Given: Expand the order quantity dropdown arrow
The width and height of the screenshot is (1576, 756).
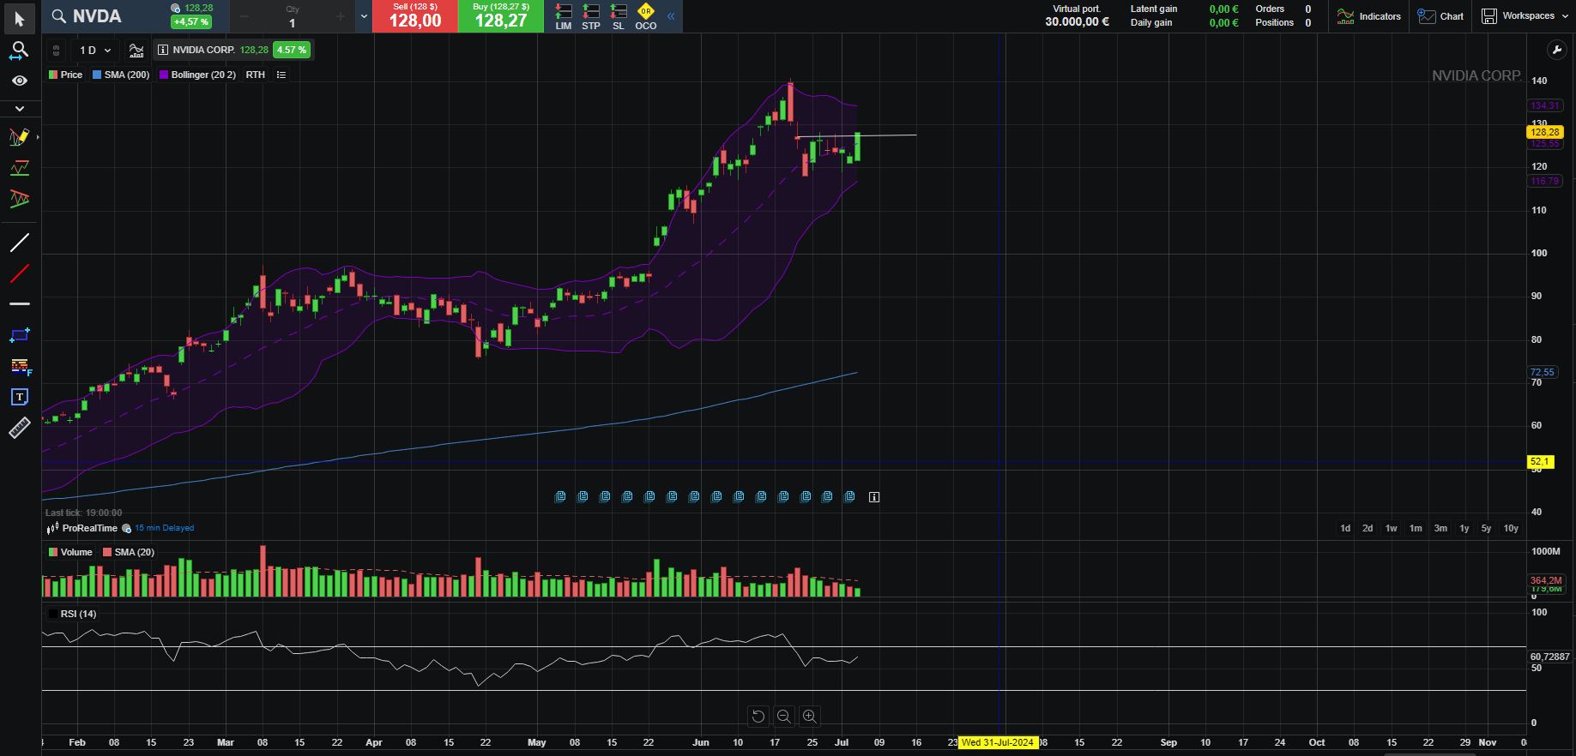Looking at the screenshot, I should pos(364,16).
